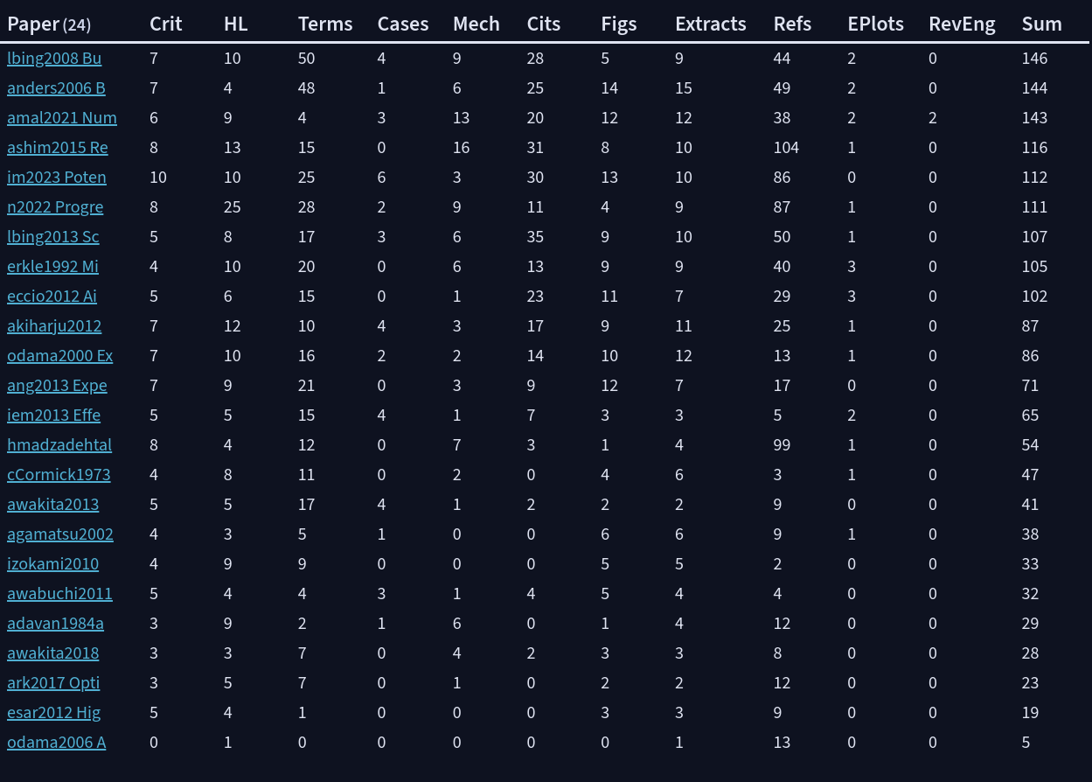Image resolution: width=1092 pixels, height=782 pixels.
Task: Sort table by Crit column header
Action: click(x=166, y=24)
